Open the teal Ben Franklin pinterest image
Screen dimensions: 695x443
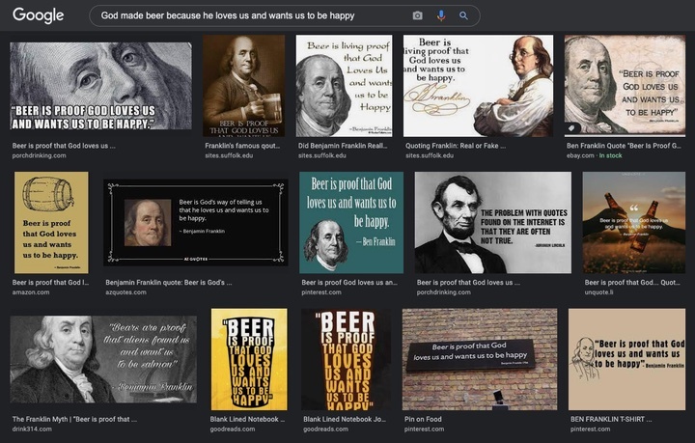(x=351, y=222)
